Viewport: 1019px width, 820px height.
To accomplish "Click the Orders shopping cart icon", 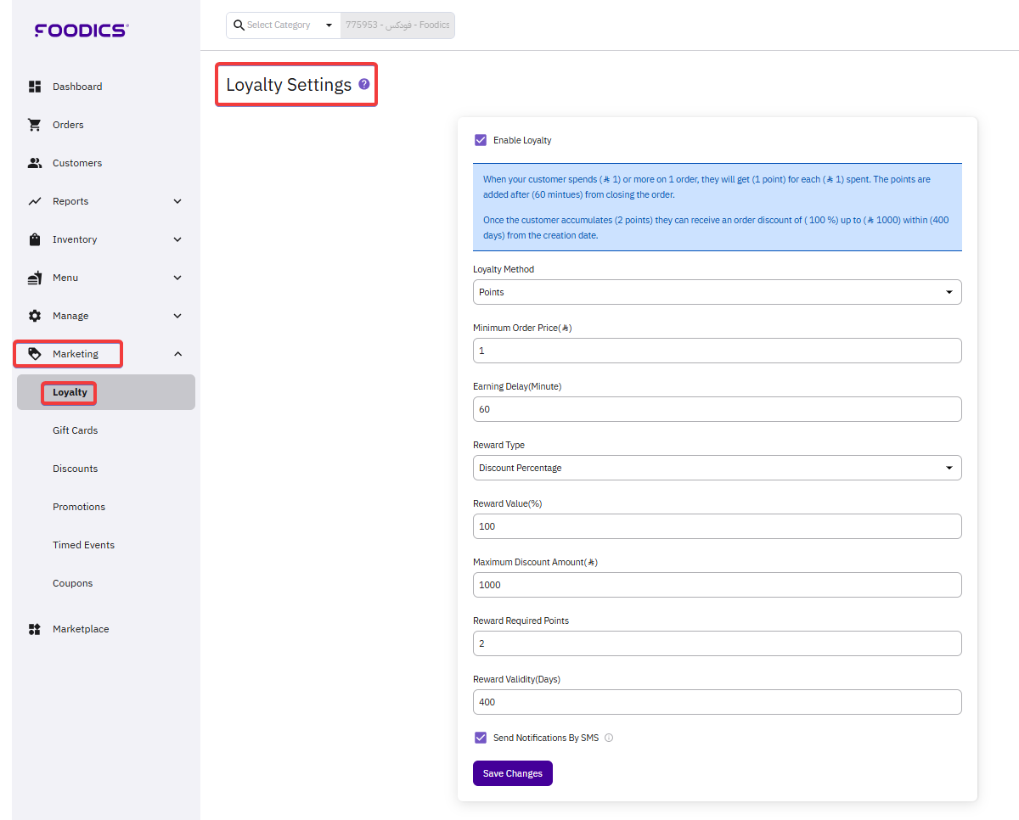I will point(35,125).
